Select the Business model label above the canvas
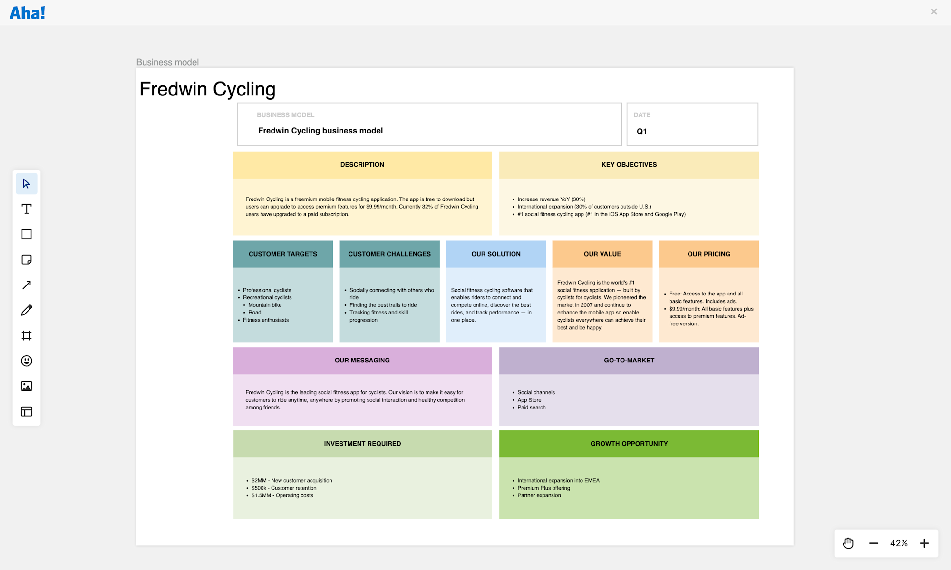 click(x=167, y=62)
